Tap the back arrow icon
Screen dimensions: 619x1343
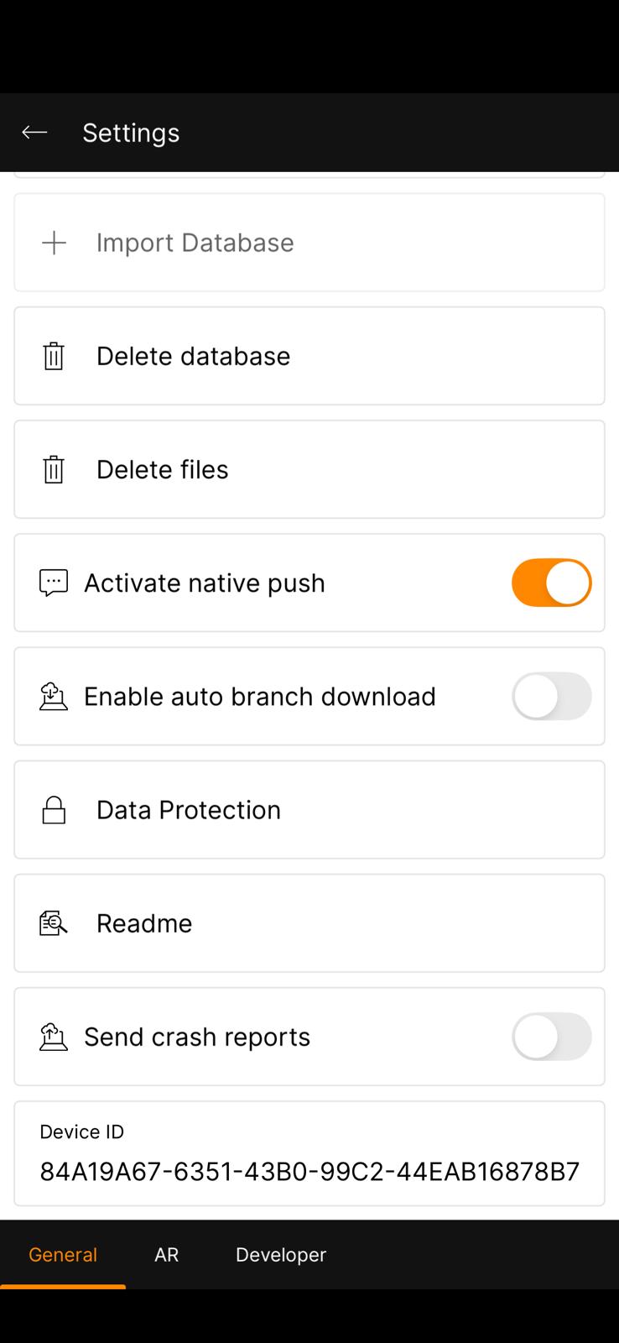(x=34, y=133)
